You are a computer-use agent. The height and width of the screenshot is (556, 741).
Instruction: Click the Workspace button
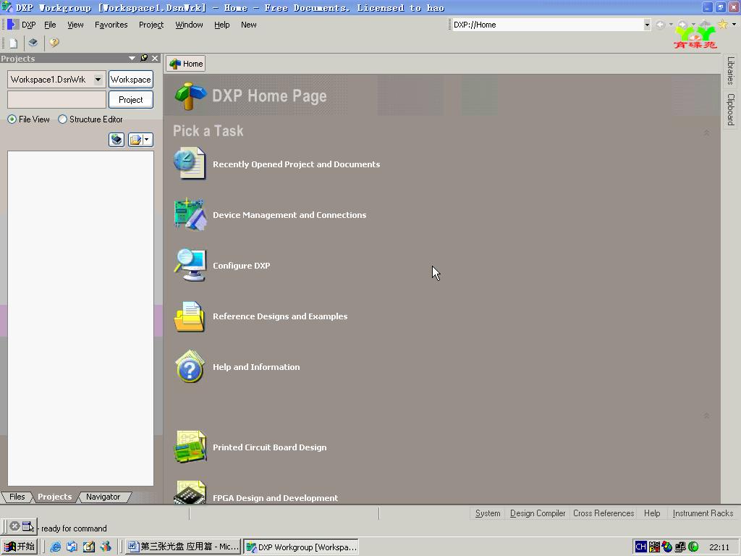(131, 80)
